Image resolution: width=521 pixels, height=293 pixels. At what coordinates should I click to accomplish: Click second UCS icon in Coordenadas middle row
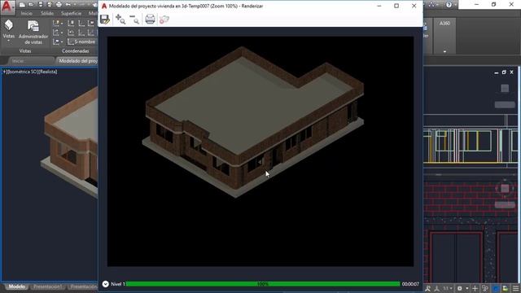click(71, 33)
